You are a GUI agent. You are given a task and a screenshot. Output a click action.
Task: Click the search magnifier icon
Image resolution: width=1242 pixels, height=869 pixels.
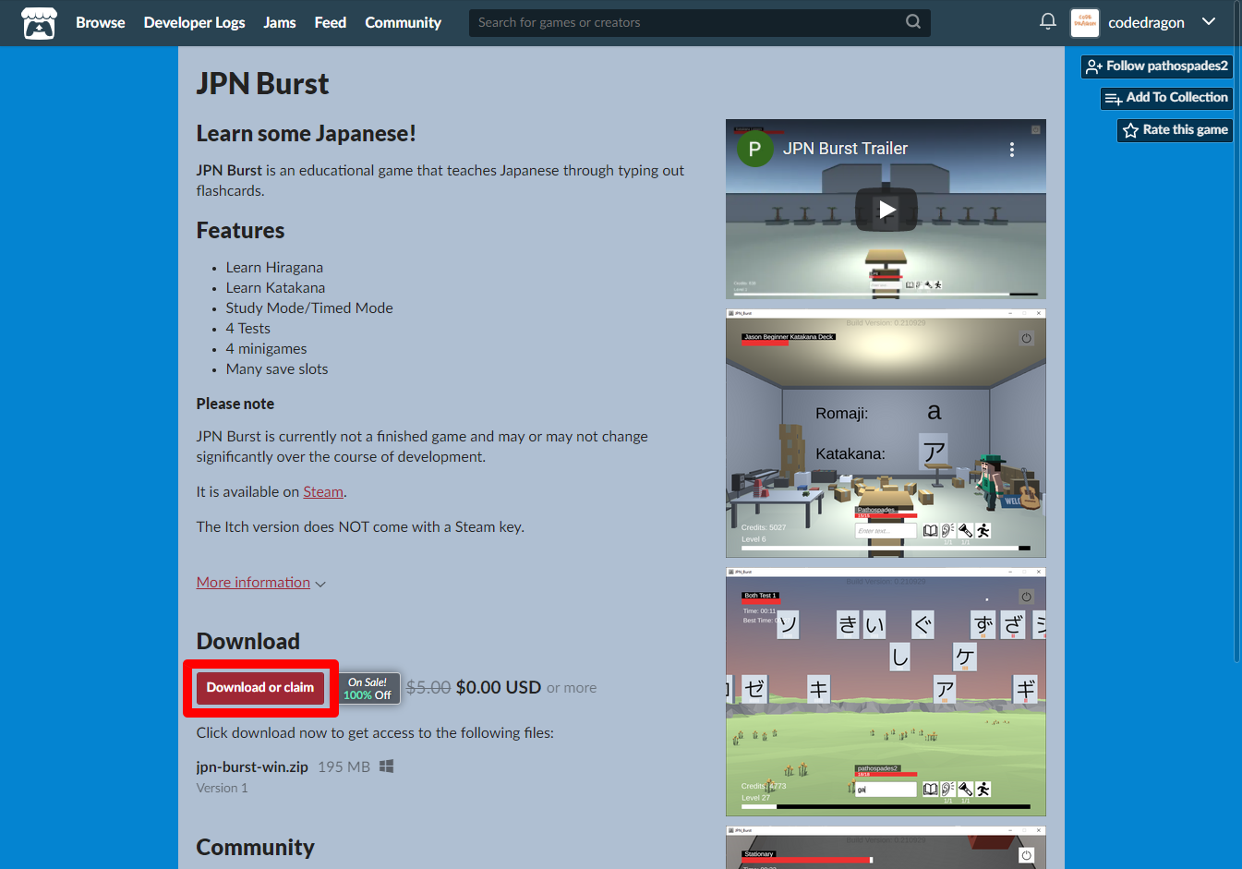913,21
